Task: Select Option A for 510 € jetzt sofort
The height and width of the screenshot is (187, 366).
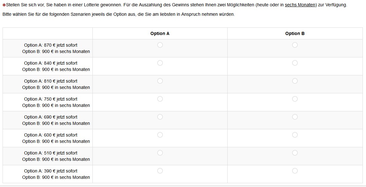Action: coord(160,153)
